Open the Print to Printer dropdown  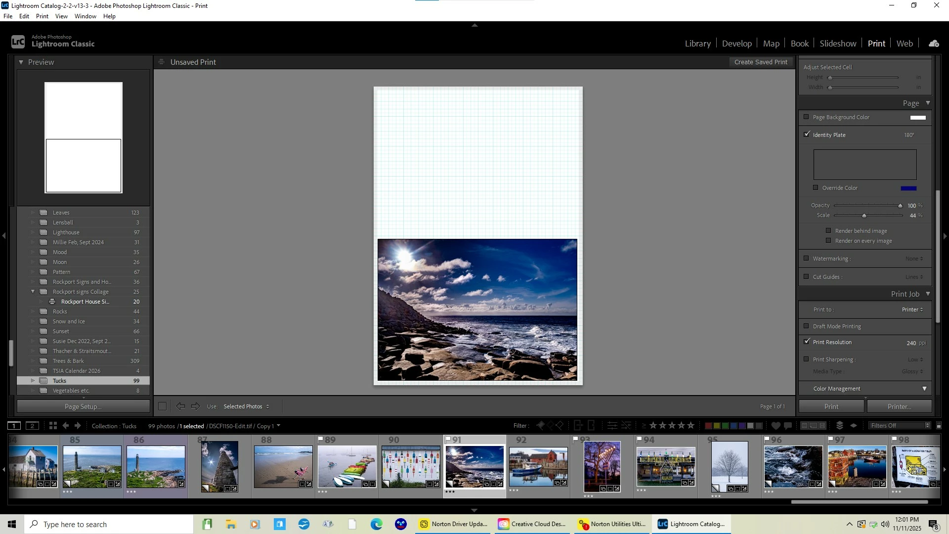click(912, 310)
